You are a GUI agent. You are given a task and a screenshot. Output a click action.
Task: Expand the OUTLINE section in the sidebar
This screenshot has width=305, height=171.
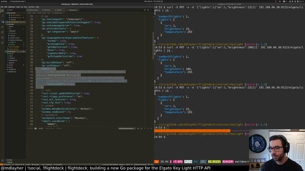click(x=10, y=160)
